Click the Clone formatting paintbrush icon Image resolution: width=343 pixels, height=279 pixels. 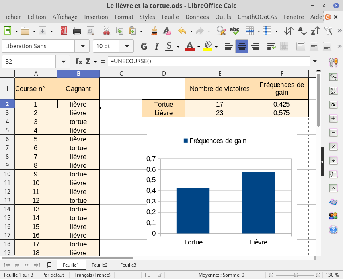point(154,31)
